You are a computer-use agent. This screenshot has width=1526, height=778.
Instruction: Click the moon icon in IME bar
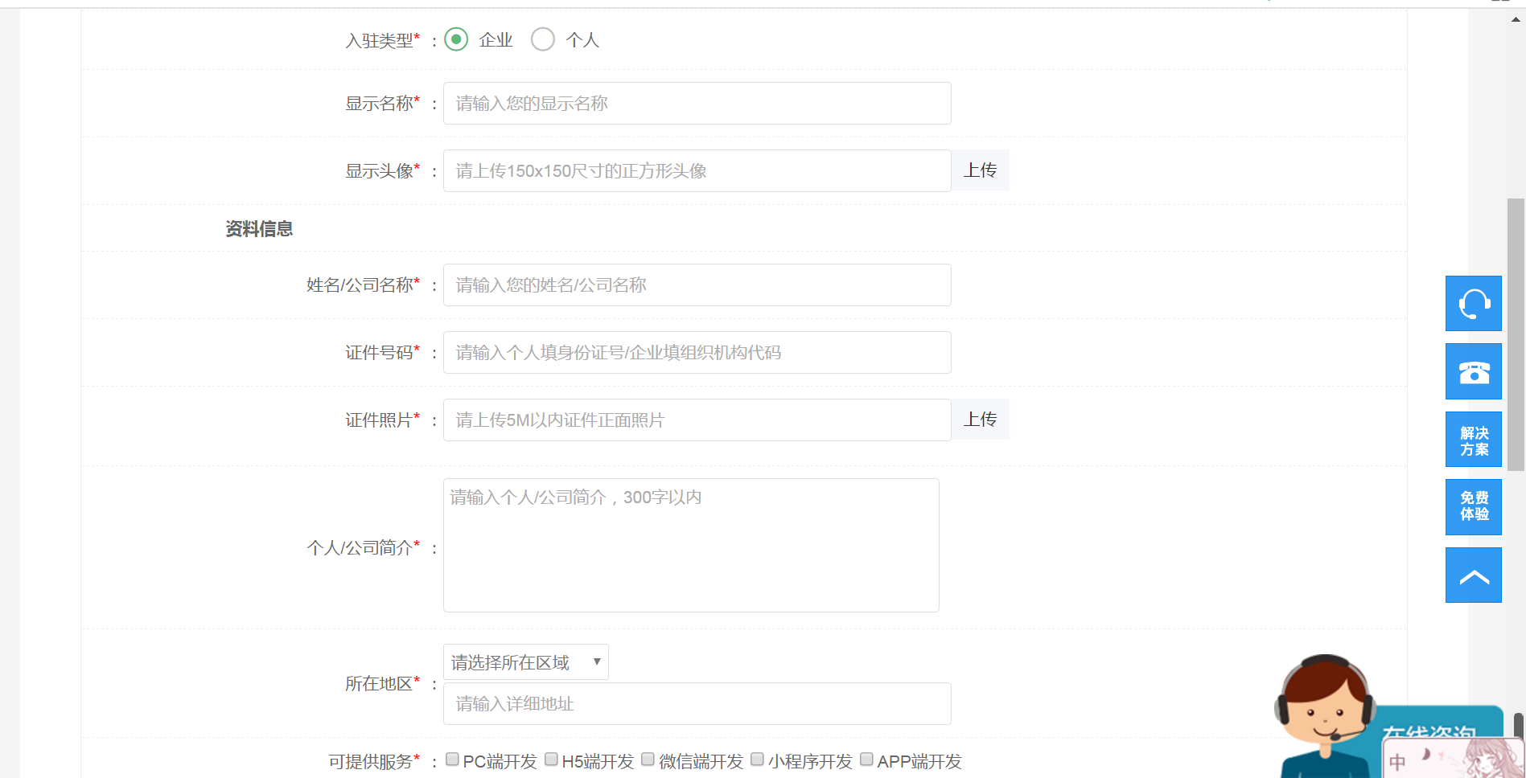(1425, 755)
